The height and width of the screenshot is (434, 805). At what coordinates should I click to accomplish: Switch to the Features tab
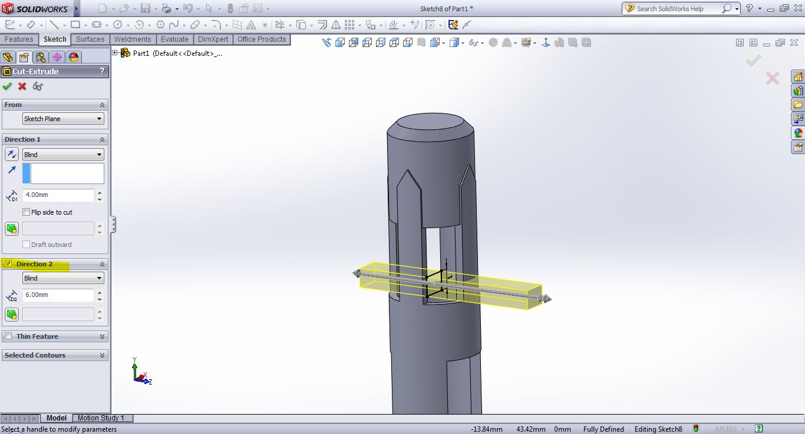click(19, 39)
